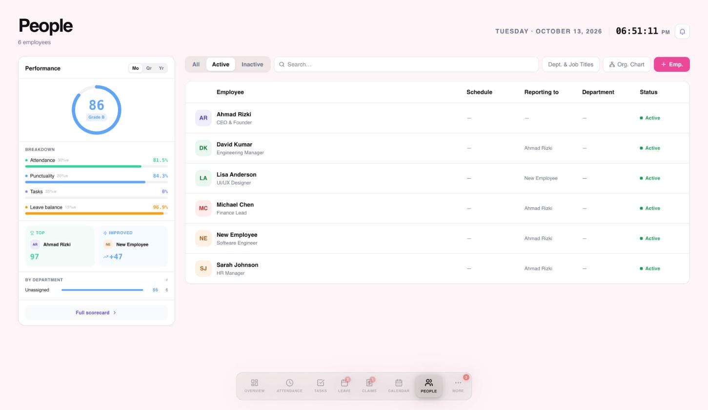Select People in the bottom dock
This screenshot has height=410, width=708.
pyautogui.click(x=428, y=386)
